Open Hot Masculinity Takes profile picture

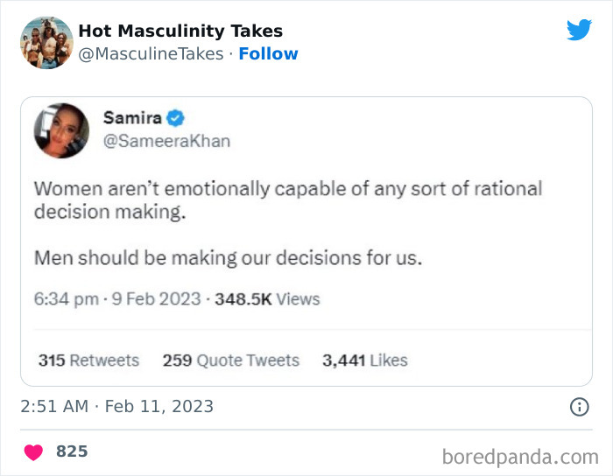pyautogui.click(x=46, y=42)
